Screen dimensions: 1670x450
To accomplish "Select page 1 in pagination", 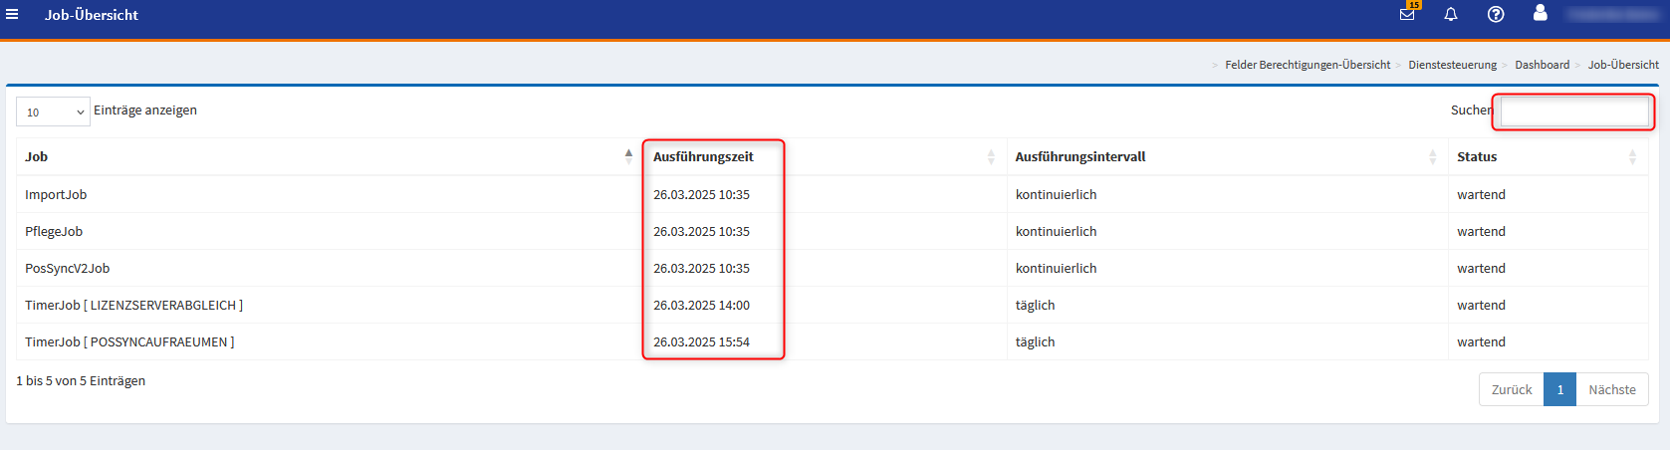I will (x=1559, y=389).
